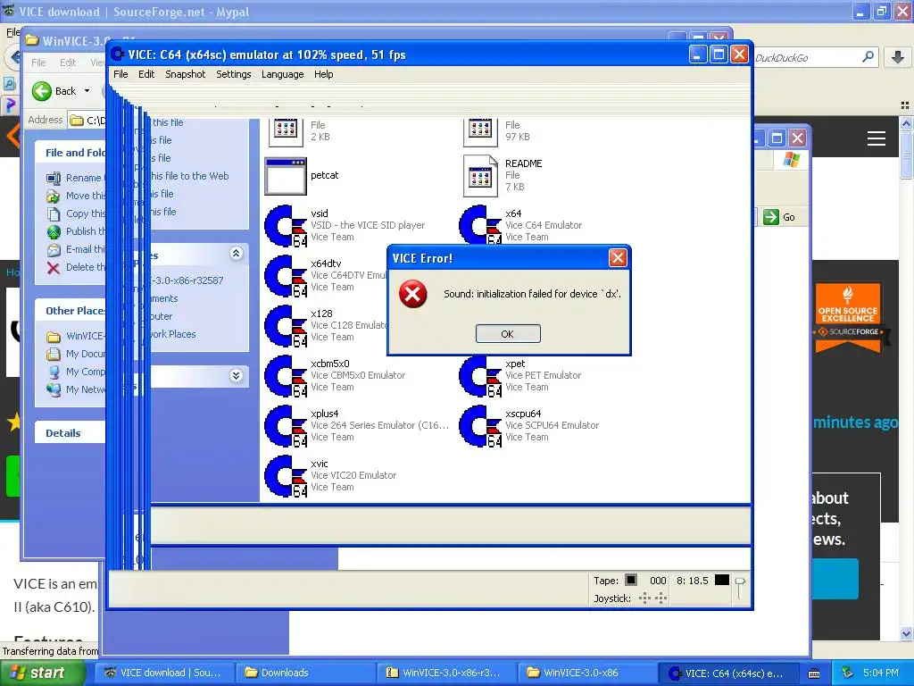Viewport: 914px width, 686px height.
Task: Click Rename task icon in explorer
Action: (54, 178)
